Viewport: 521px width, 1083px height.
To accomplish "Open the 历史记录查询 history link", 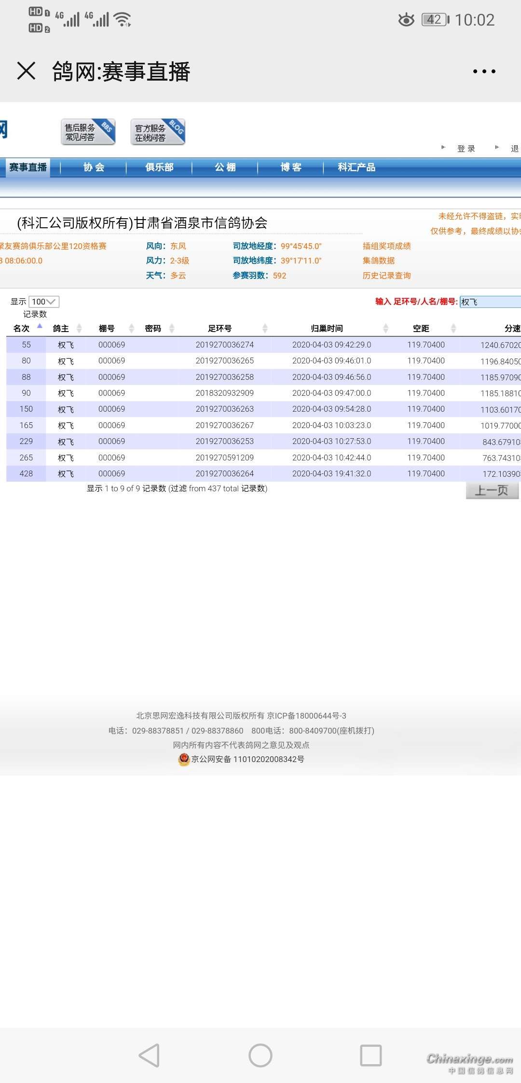I will pyautogui.click(x=386, y=276).
